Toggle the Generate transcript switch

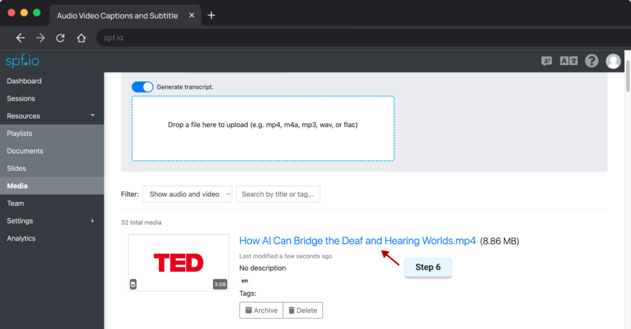coord(142,87)
